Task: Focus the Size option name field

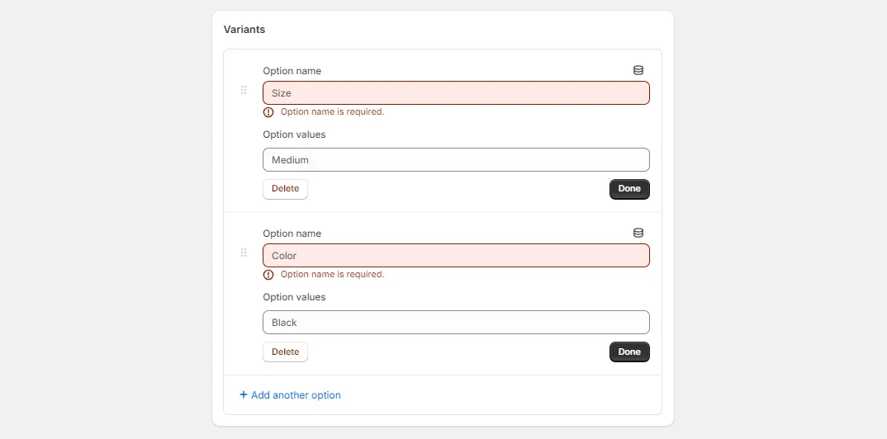Action: click(456, 93)
